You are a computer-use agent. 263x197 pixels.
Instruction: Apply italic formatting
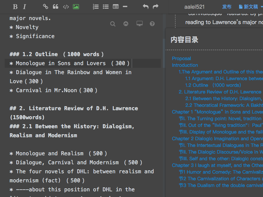click(x=25, y=7)
